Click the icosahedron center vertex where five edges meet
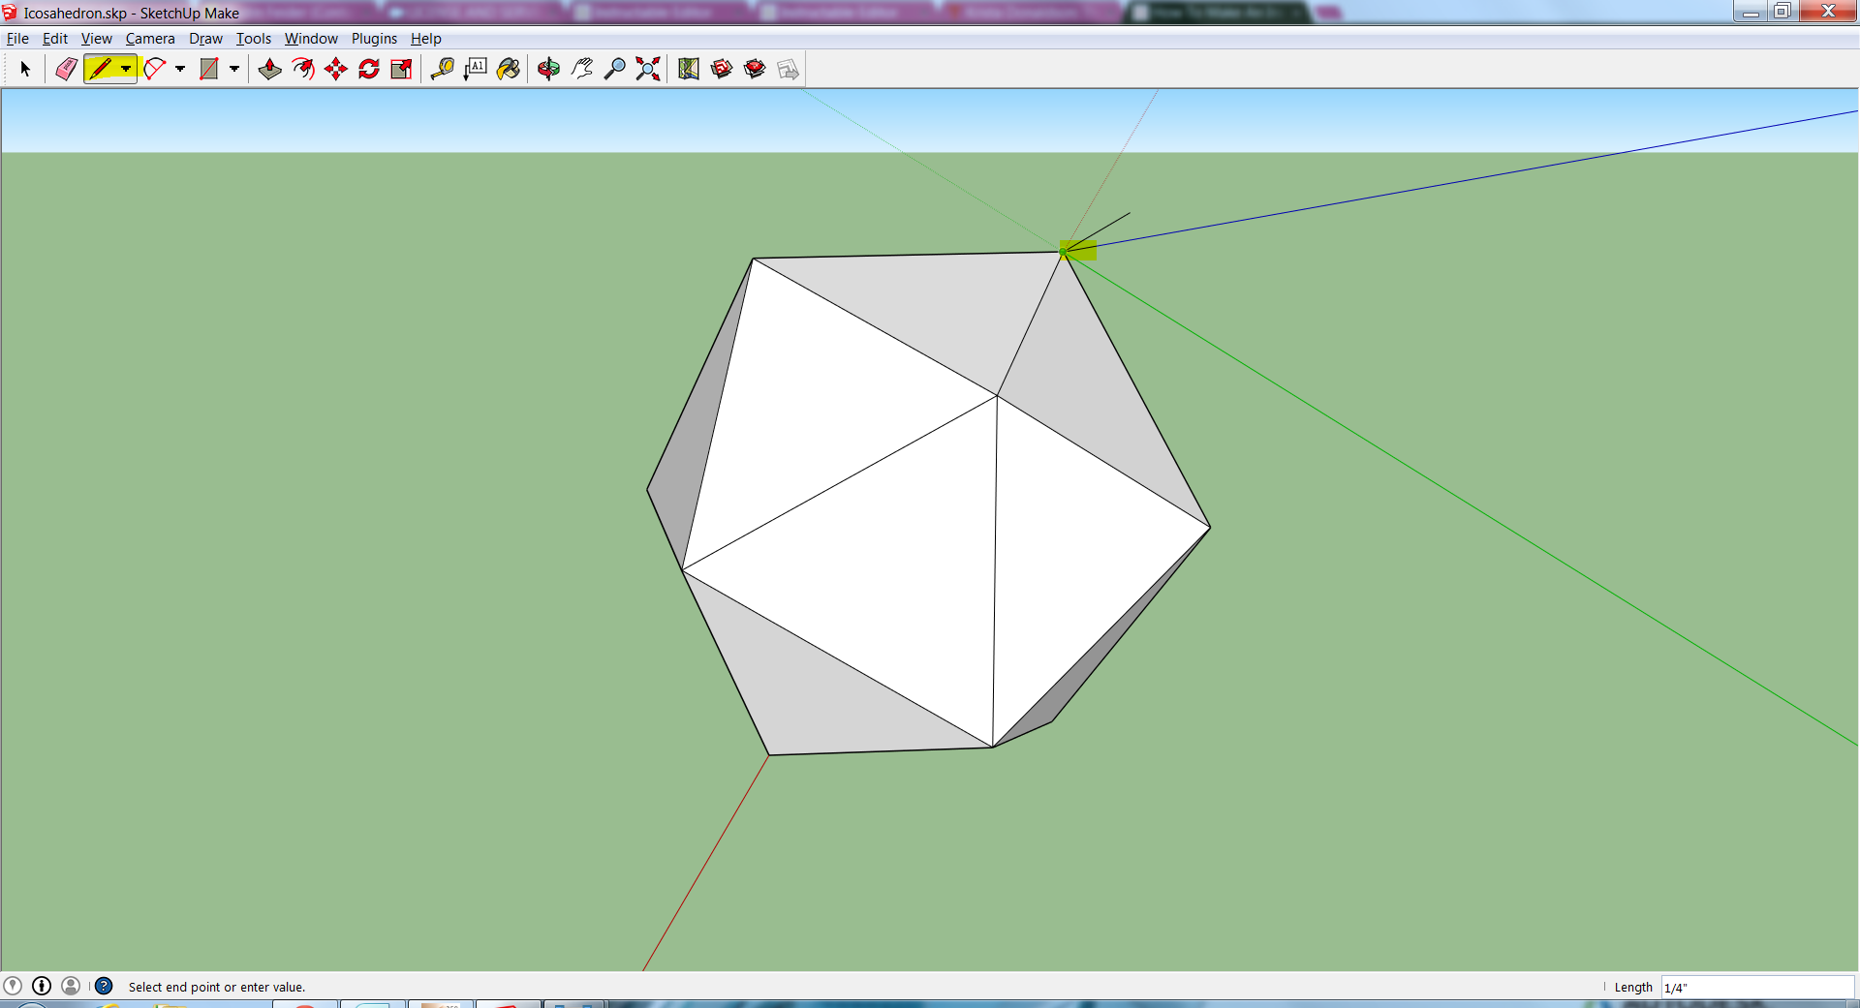Image resolution: width=1860 pixels, height=1008 pixels. coord(997,396)
